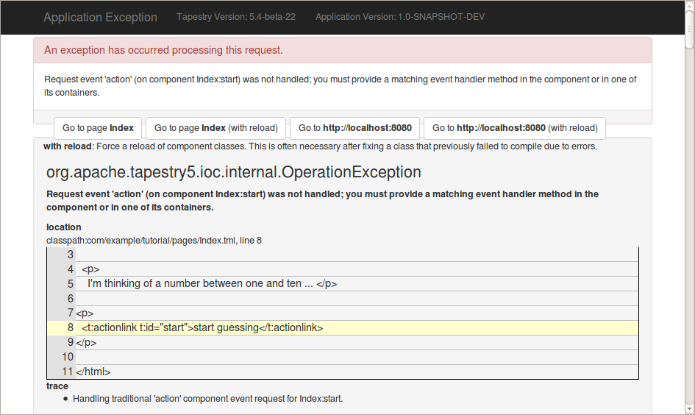Click the Application Version 1.0-SNAPSHOT-DEV label
The image size is (695, 415).
400,17
